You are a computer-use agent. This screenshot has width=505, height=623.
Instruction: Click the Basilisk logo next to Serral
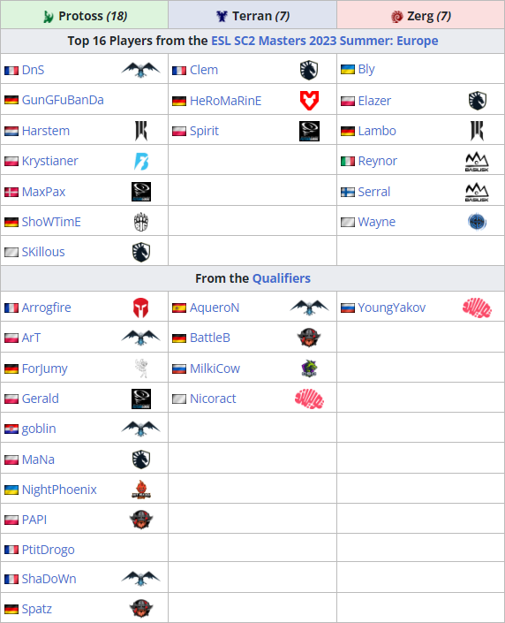click(477, 192)
